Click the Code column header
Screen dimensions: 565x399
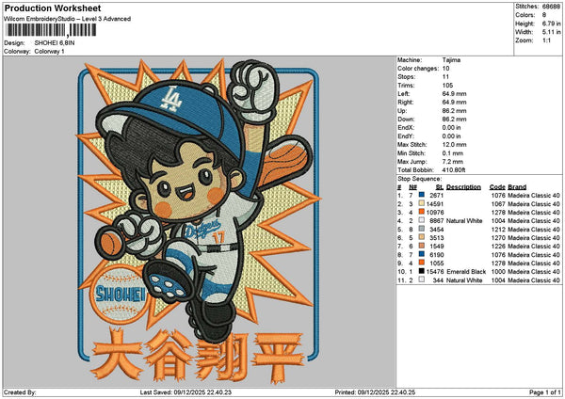point(497,187)
